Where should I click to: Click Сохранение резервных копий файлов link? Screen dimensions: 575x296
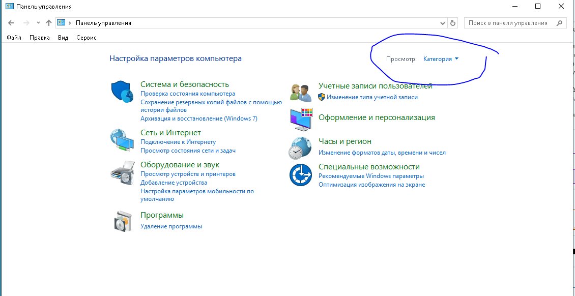(x=211, y=106)
